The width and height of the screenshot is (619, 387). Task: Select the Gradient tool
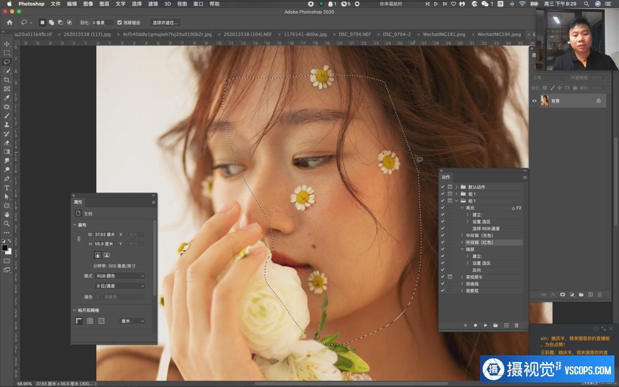coord(7,151)
